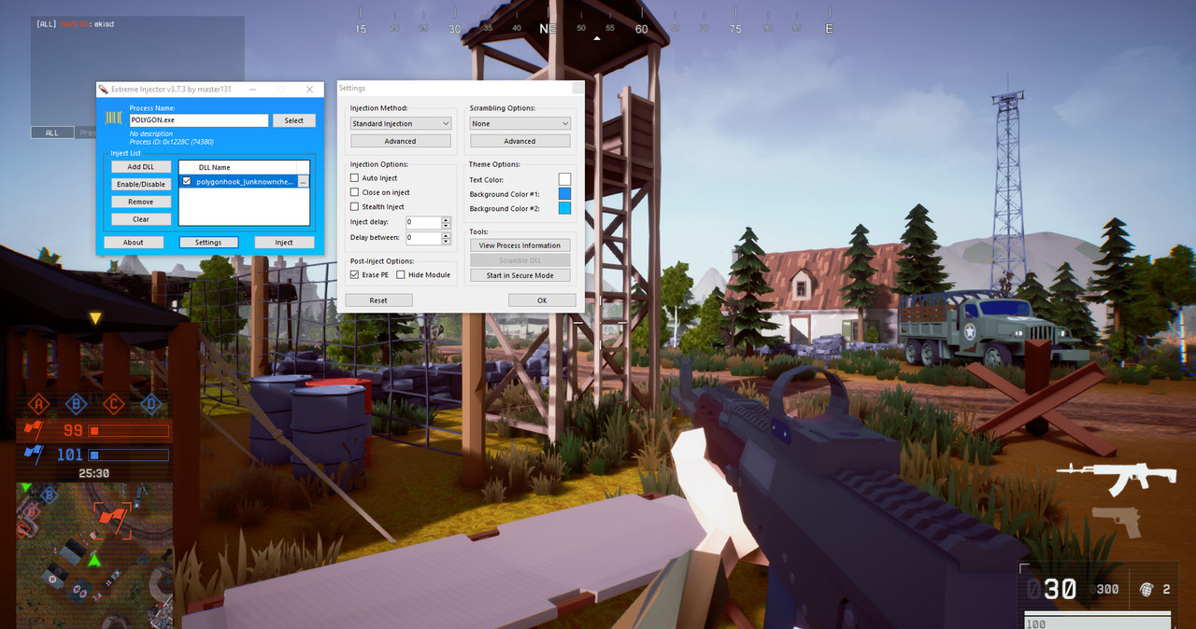The height and width of the screenshot is (629, 1196).
Task: Click the 30 ammo counter
Action: point(1061,589)
